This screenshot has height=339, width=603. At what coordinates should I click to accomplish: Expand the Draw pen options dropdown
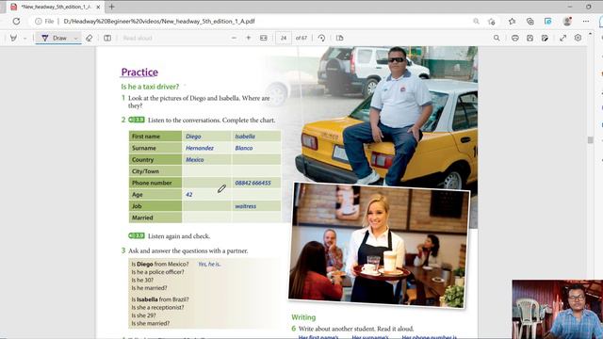75,39
